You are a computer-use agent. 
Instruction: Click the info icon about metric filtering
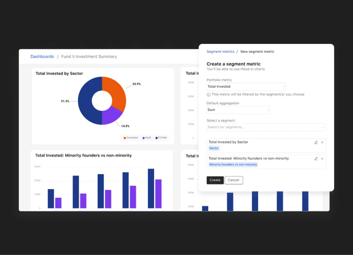(209, 94)
